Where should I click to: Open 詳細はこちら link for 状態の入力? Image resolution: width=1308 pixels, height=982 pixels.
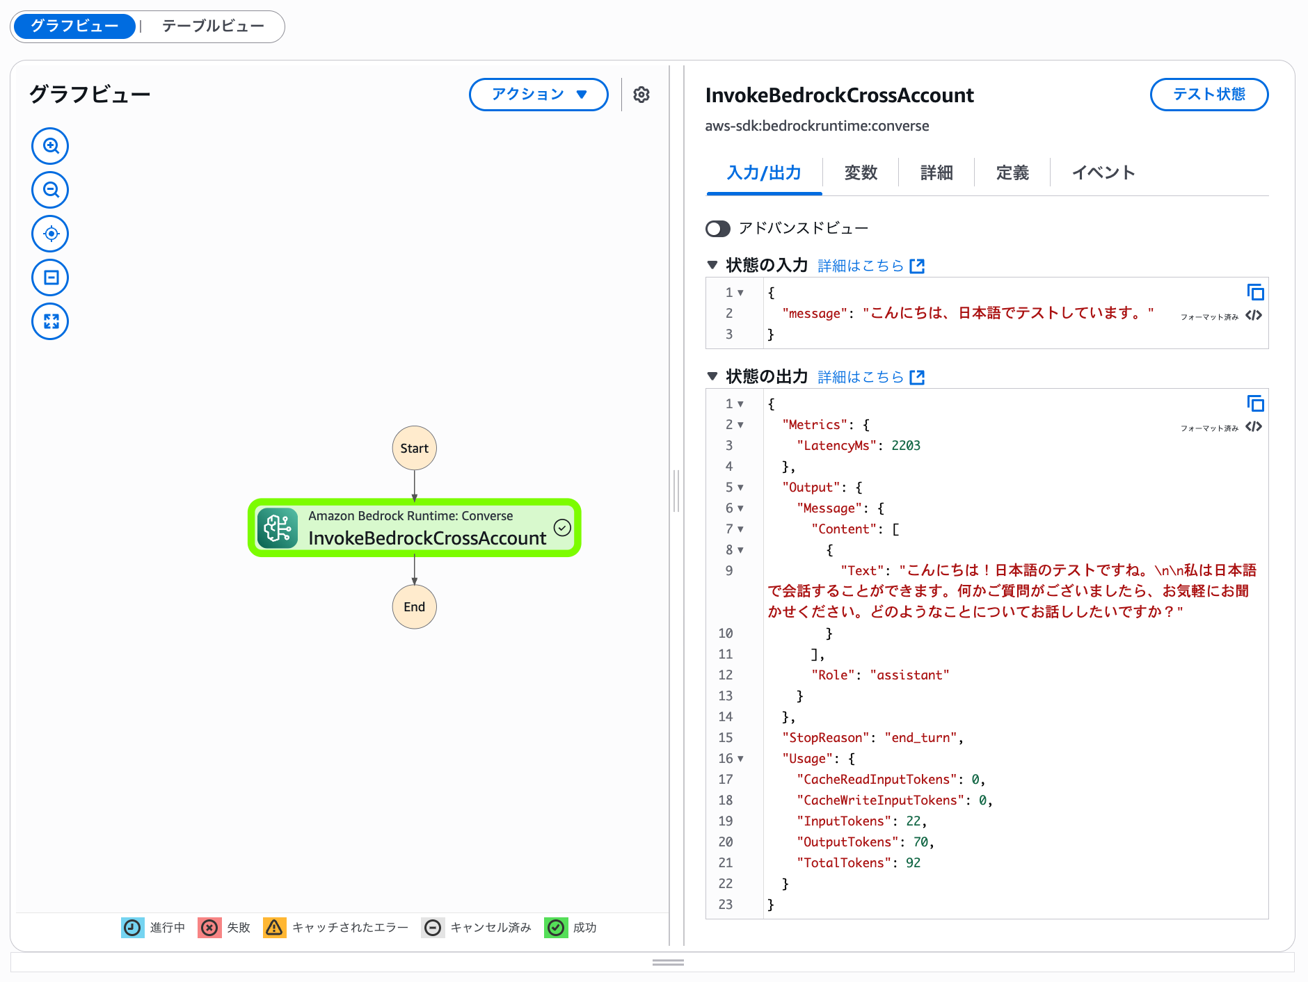point(861,266)
